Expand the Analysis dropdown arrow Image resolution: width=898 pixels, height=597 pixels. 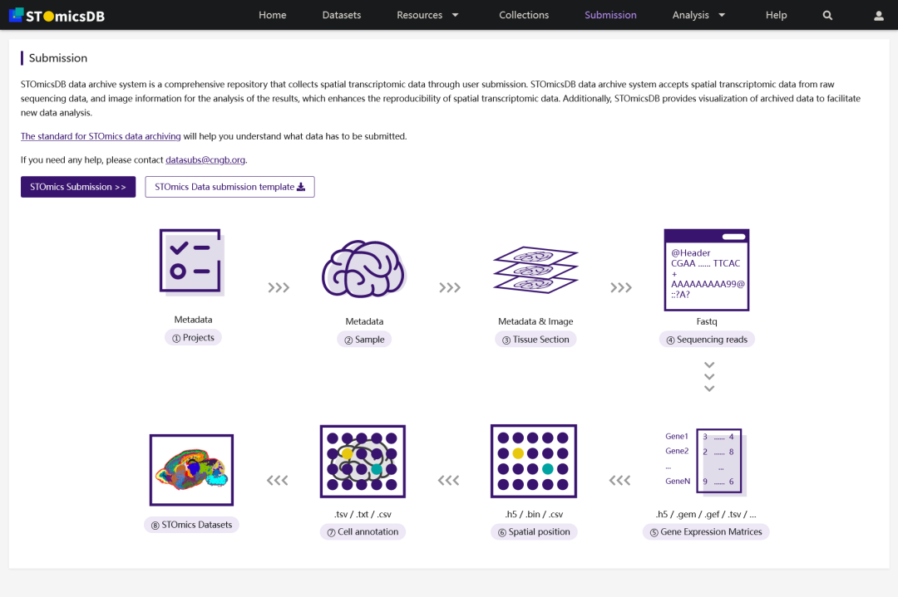pos(722,16)
